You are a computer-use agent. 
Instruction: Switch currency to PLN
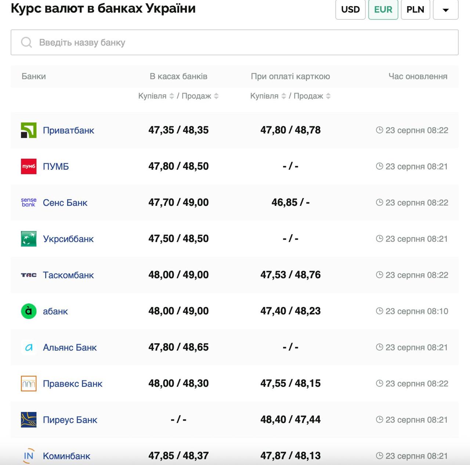coord(415,10)
